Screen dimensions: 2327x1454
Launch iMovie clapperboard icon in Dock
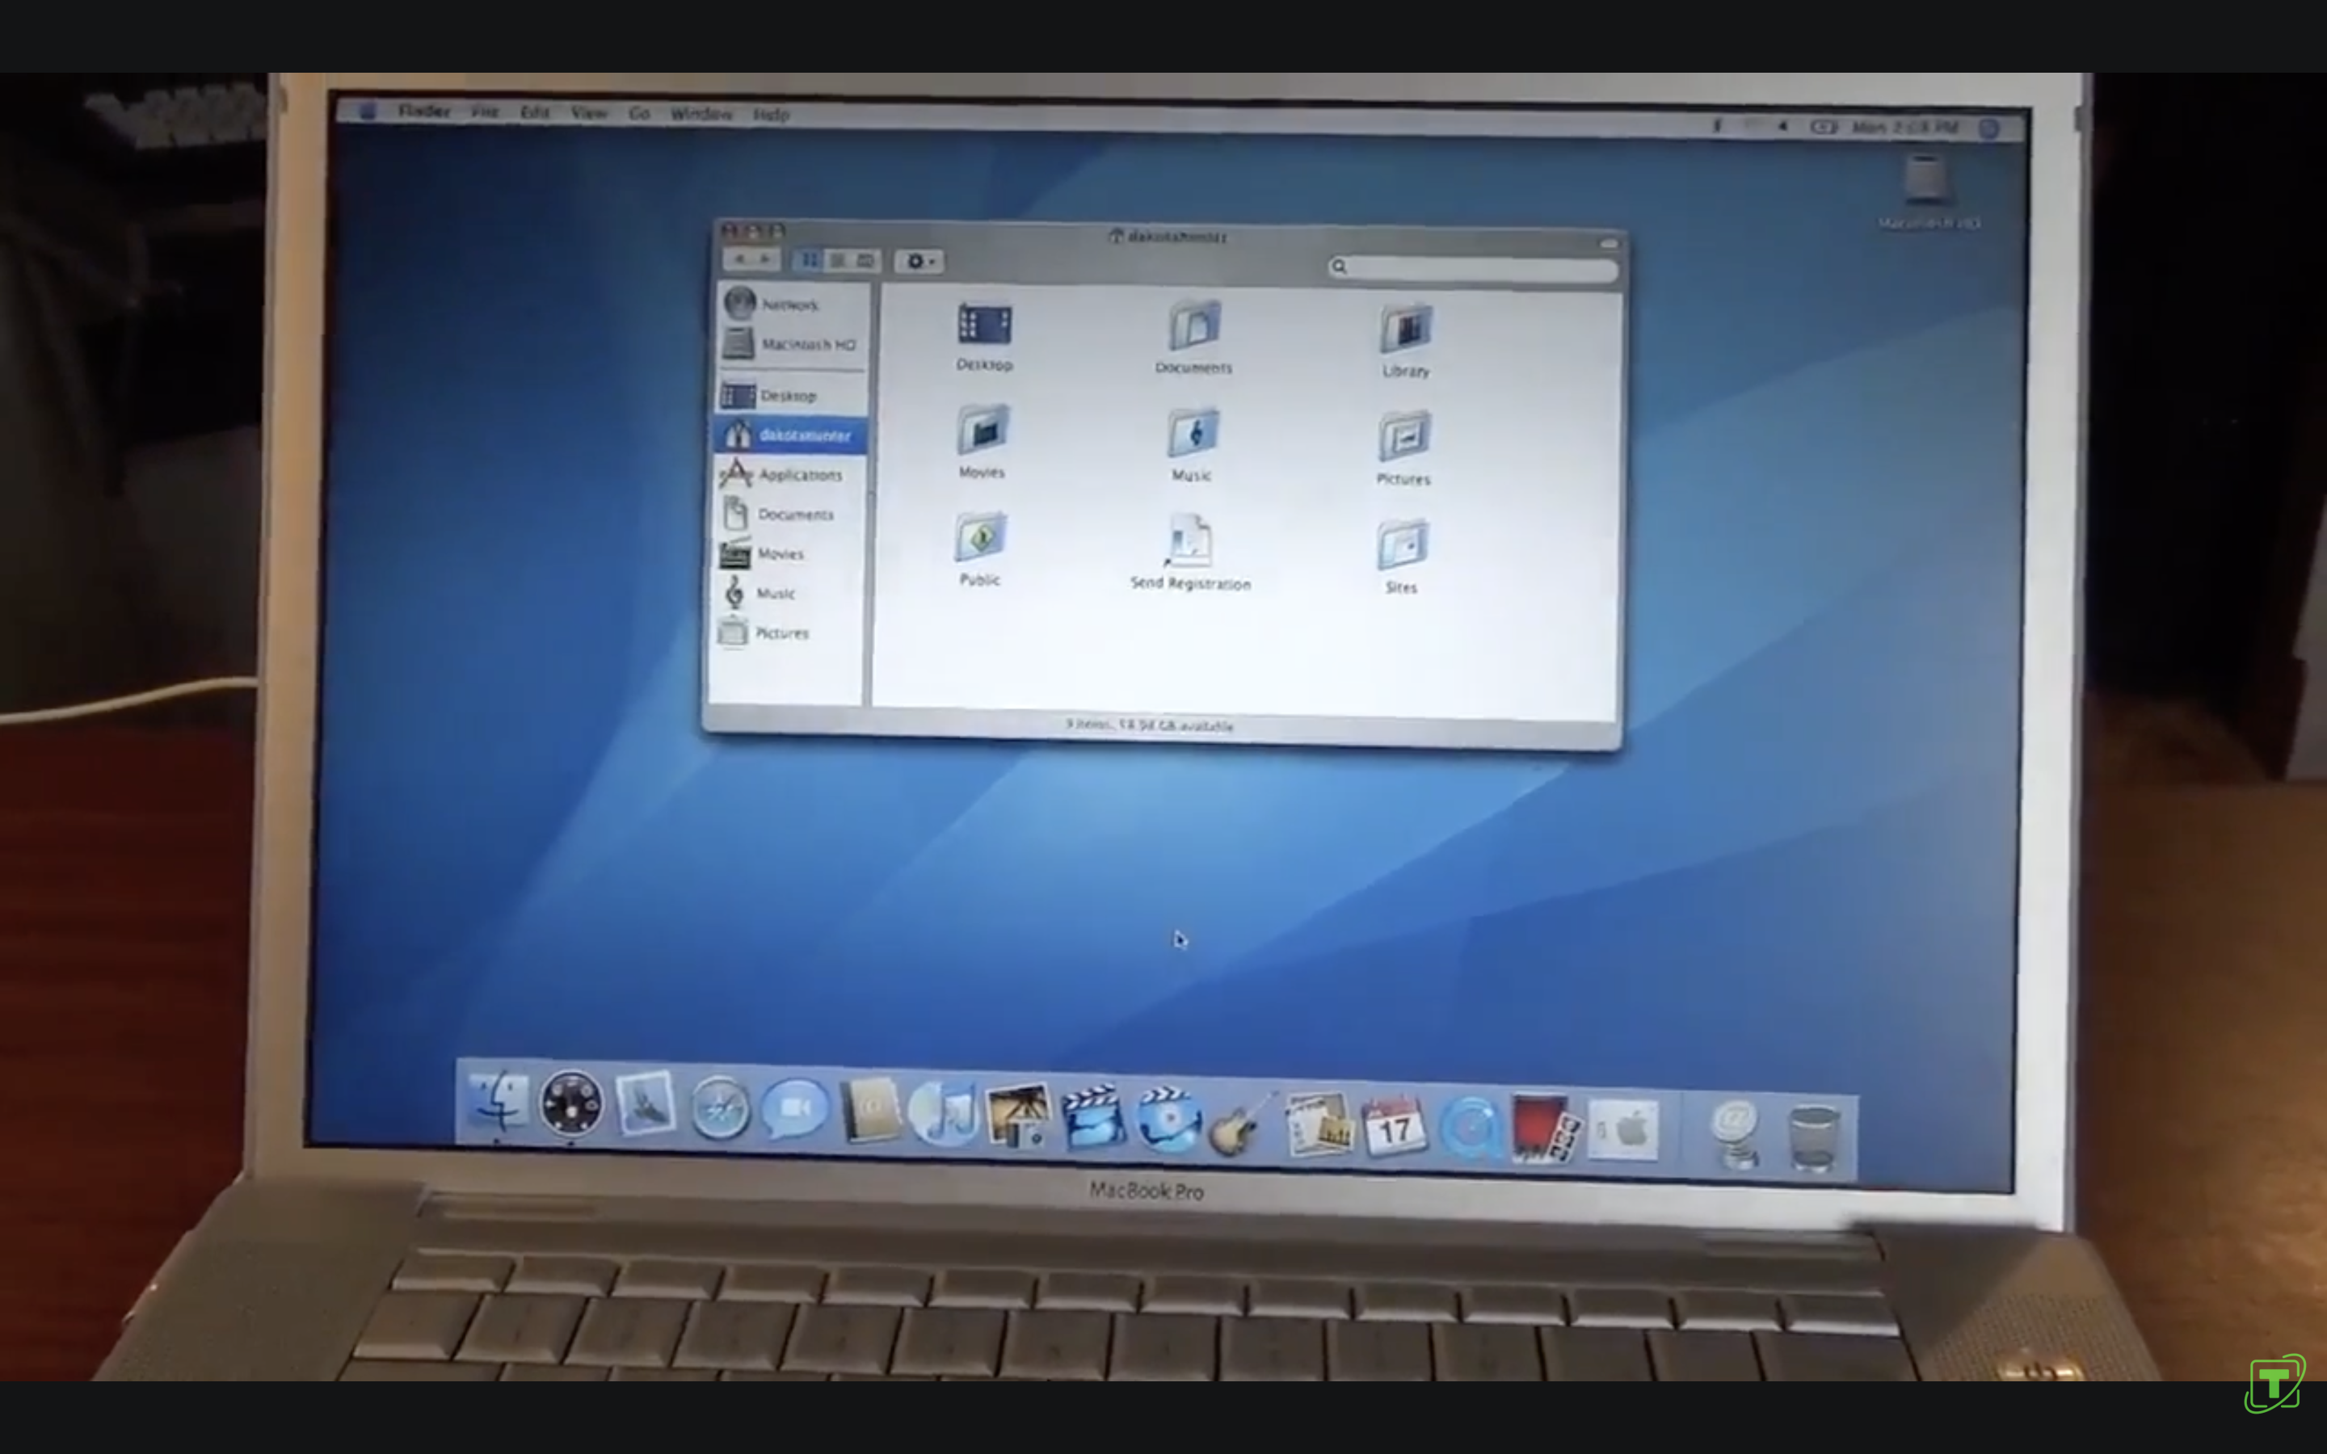(x=1092, y=1117)
